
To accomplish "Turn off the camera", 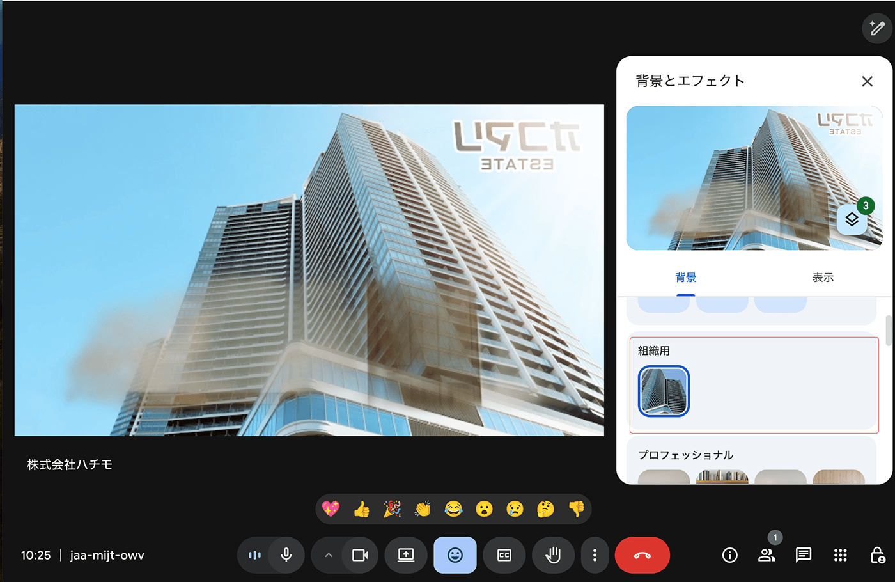I will [360, 555].
